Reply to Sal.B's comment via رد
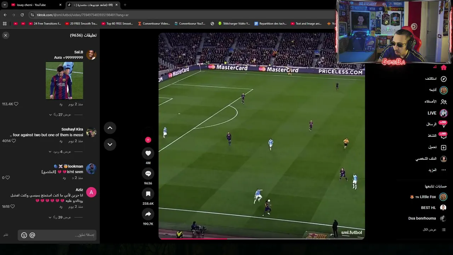The width and height of the screenshot is (453, 255). click(61, 104)
